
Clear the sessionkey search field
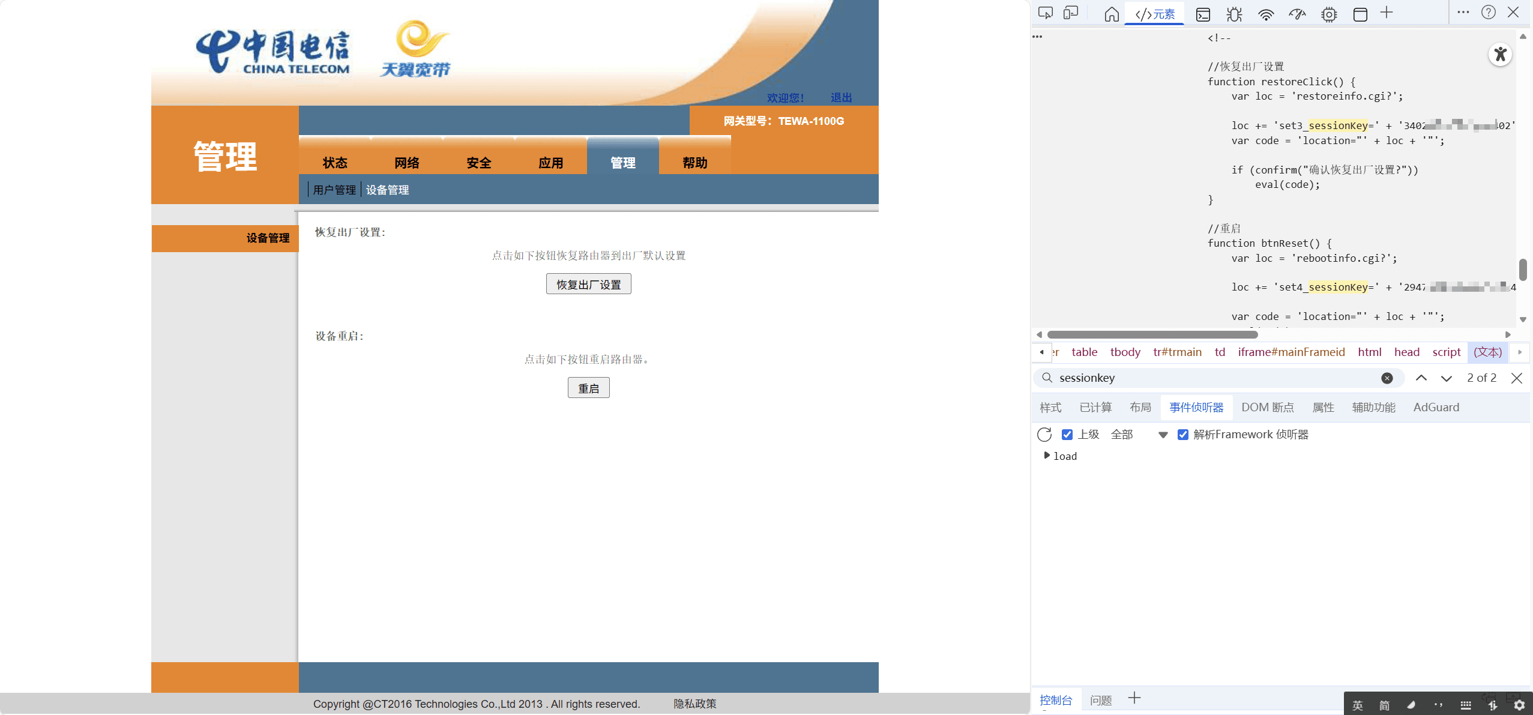(1387, 378)
